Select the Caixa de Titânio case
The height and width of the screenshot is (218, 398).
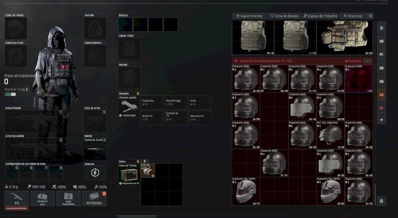point(129,174)
